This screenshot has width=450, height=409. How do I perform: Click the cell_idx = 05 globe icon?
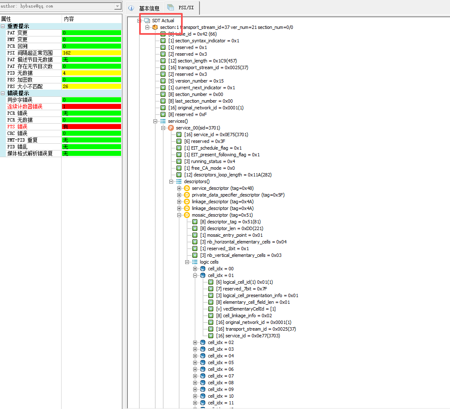[203, 362]
